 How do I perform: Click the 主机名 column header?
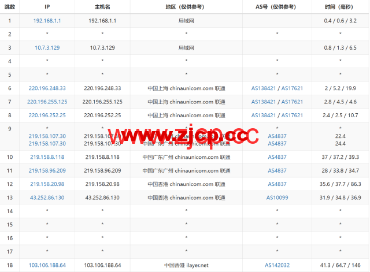pos(102,7)
